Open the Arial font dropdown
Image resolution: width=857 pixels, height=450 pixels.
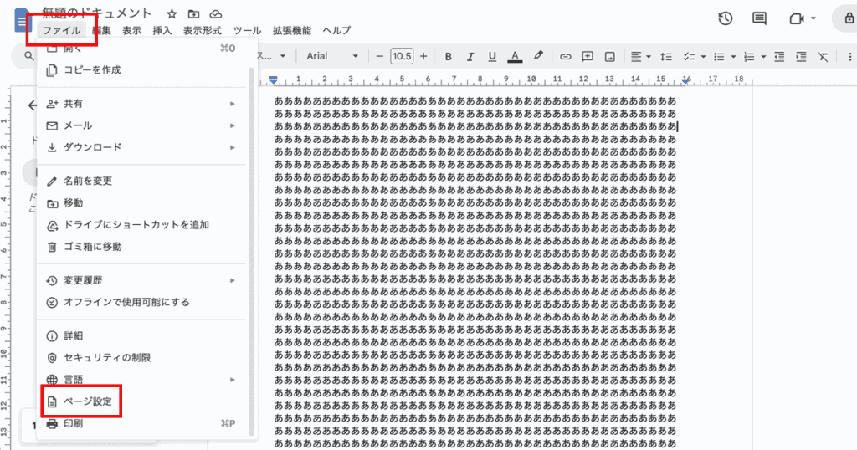pyautogui.click(x=331, y=56)
